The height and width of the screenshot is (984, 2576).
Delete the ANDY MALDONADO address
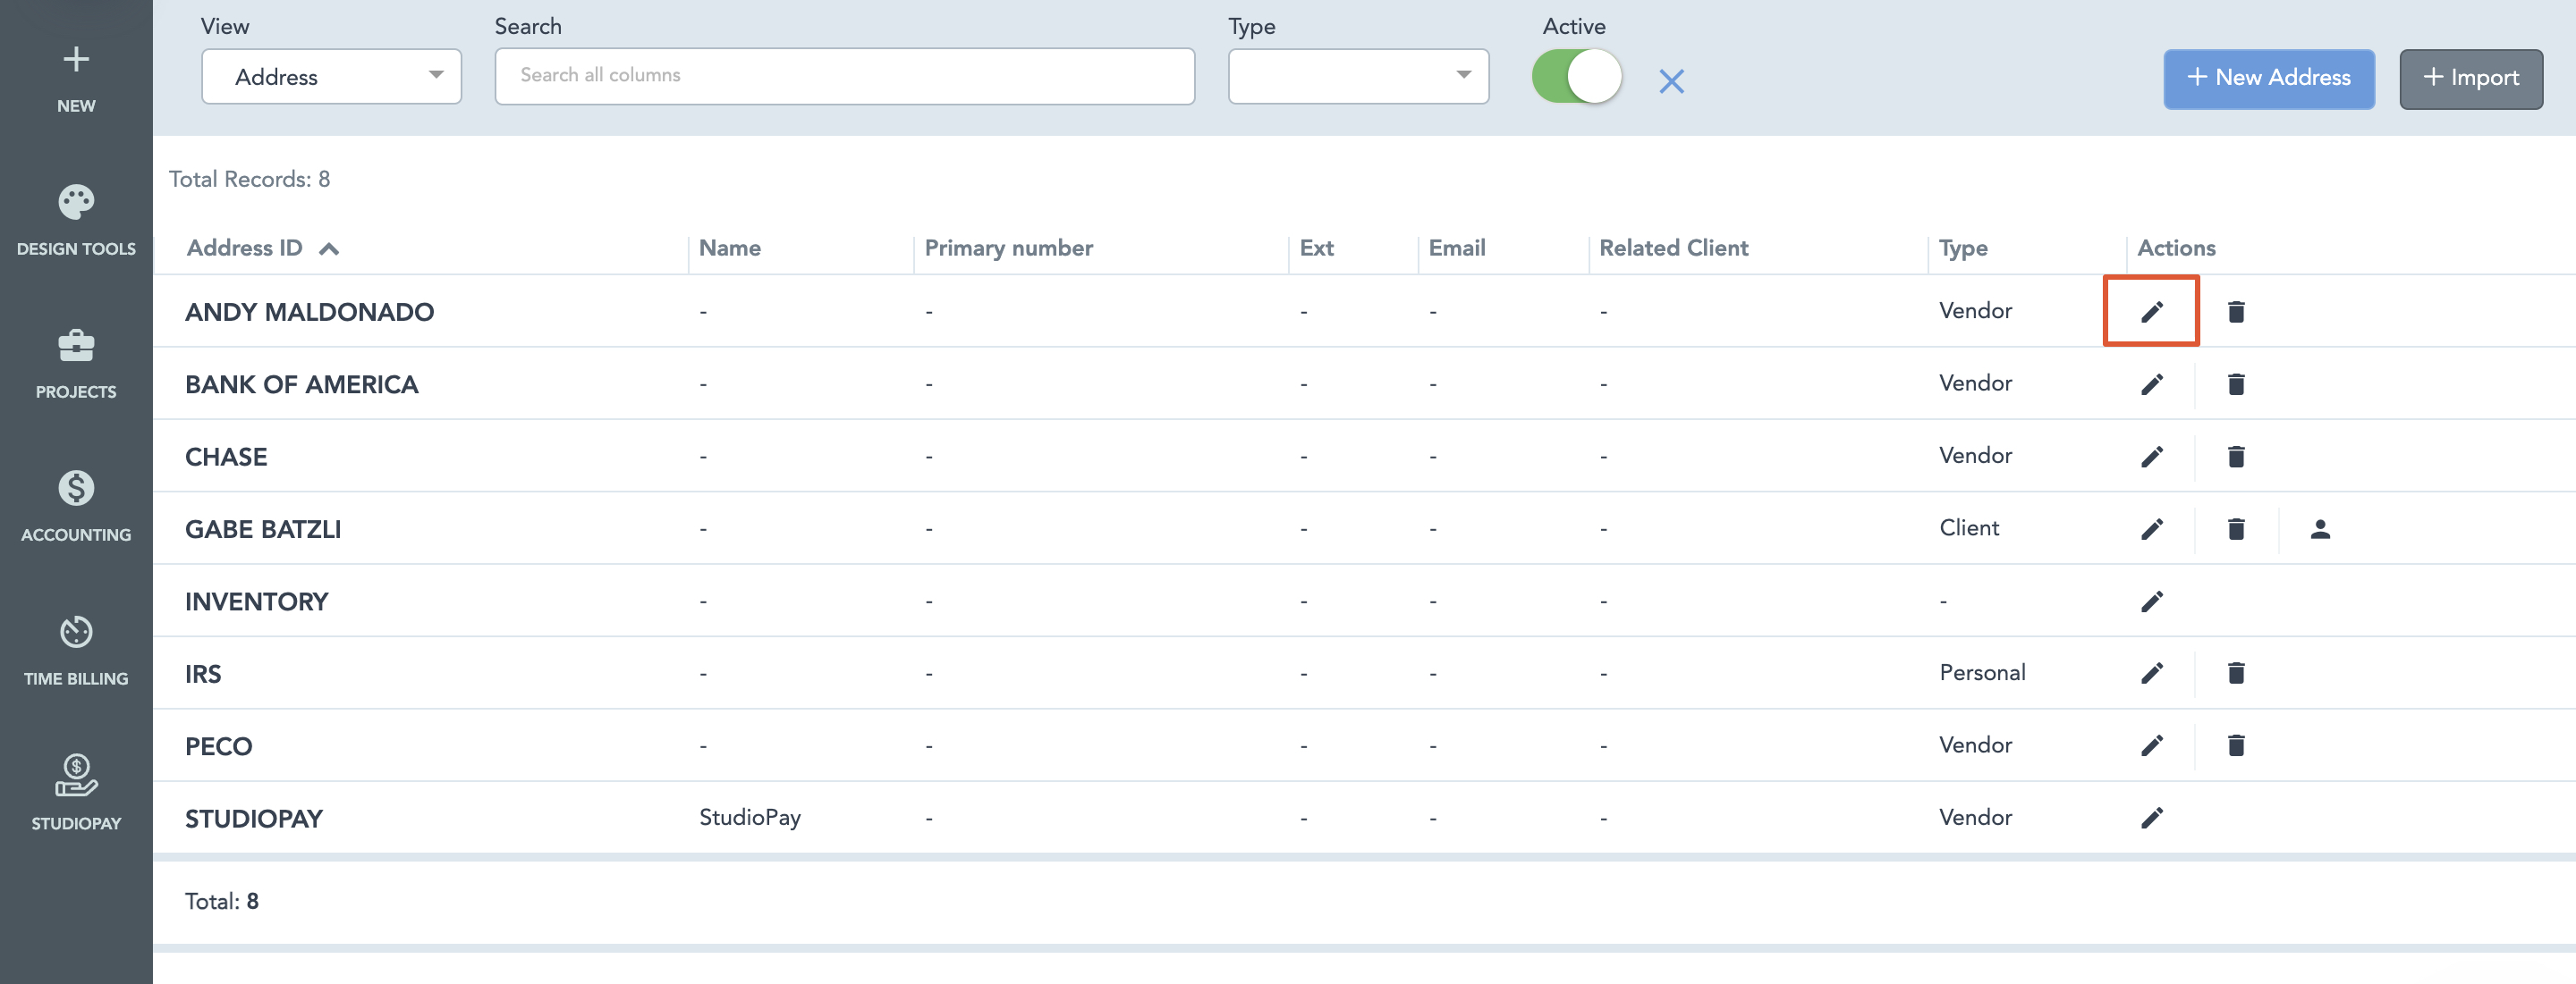(2236, 312)
